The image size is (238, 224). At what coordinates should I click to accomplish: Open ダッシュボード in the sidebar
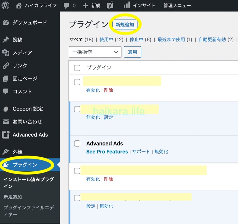pos(30,23)
